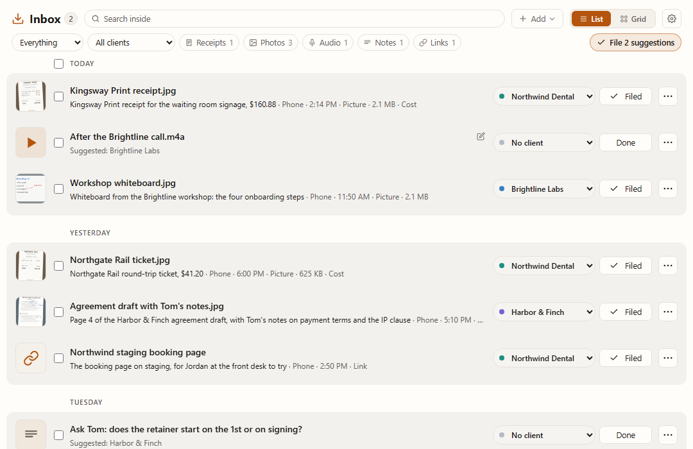Click Filed on Workshop whiteboard
The height and width of the screenshot is (449, 693).
pos(626,189)
